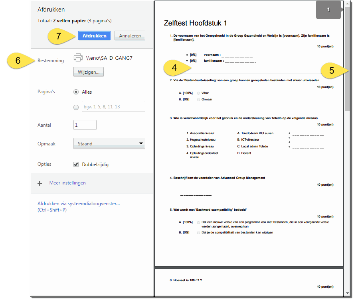
Task: Click the preview scrollbar up arrow
Action: coord(348,4)
